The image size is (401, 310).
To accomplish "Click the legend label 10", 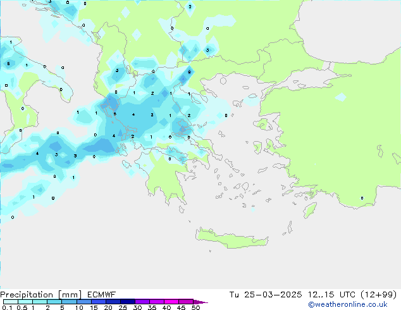I will tap(79, 307).
